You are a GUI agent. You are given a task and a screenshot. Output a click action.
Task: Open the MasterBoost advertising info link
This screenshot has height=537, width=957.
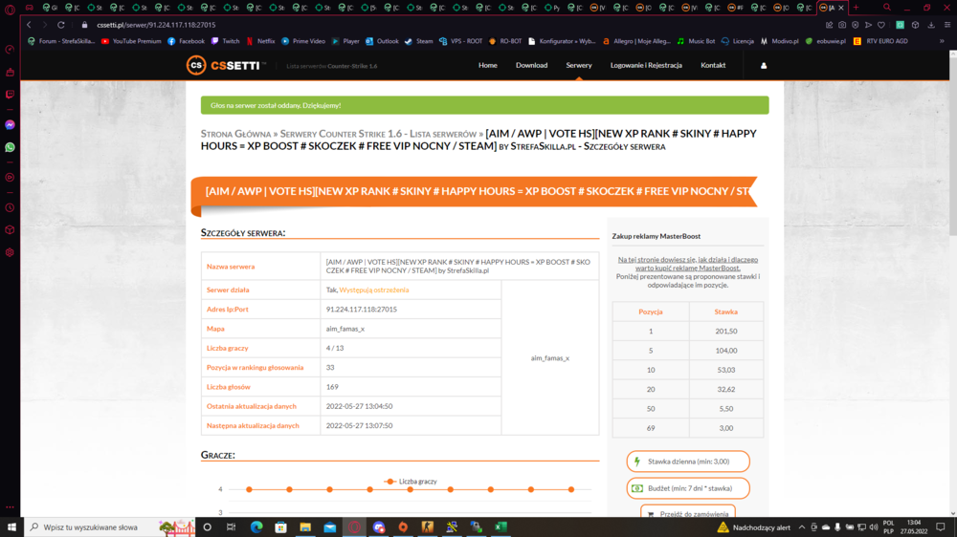tap(687, 264)
